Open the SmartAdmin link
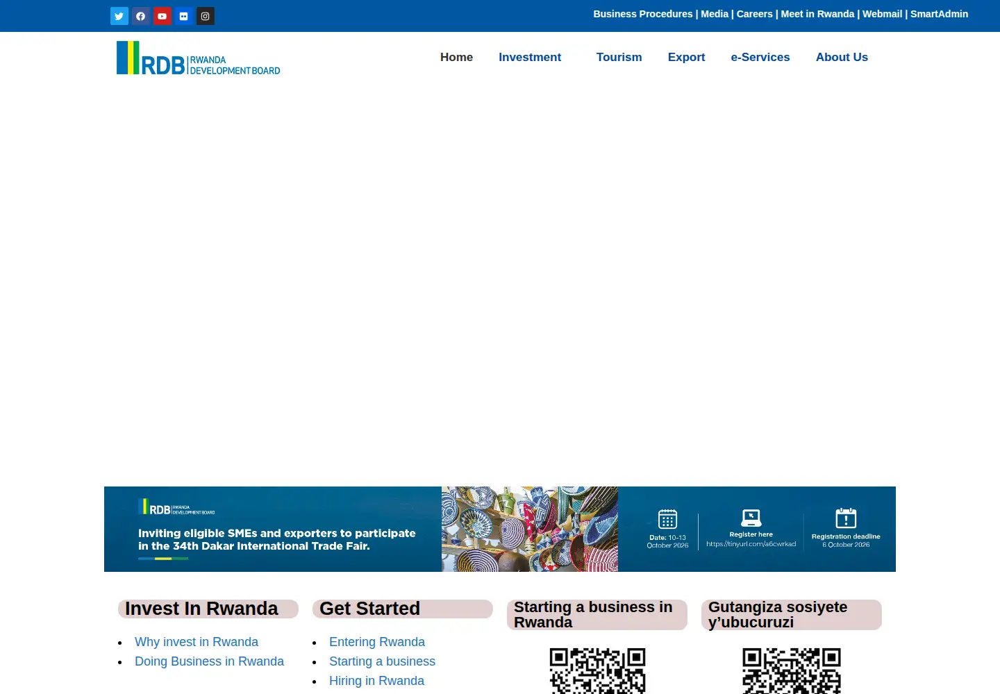1000x694 pixels. pyautogui.click(x=939, y=14)
